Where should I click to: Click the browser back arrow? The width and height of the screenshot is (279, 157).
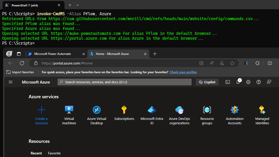11,63
